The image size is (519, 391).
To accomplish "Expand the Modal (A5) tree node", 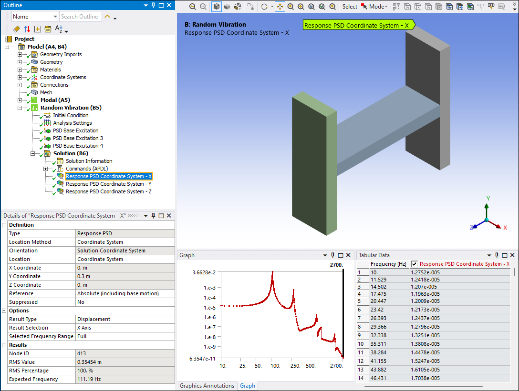I will pyautogui.click(x=20, y=100).
